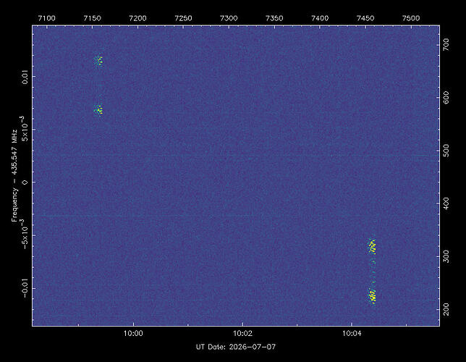Select the -0.01 left axis label
Screen dimensions: 466x362
[25, 288]
